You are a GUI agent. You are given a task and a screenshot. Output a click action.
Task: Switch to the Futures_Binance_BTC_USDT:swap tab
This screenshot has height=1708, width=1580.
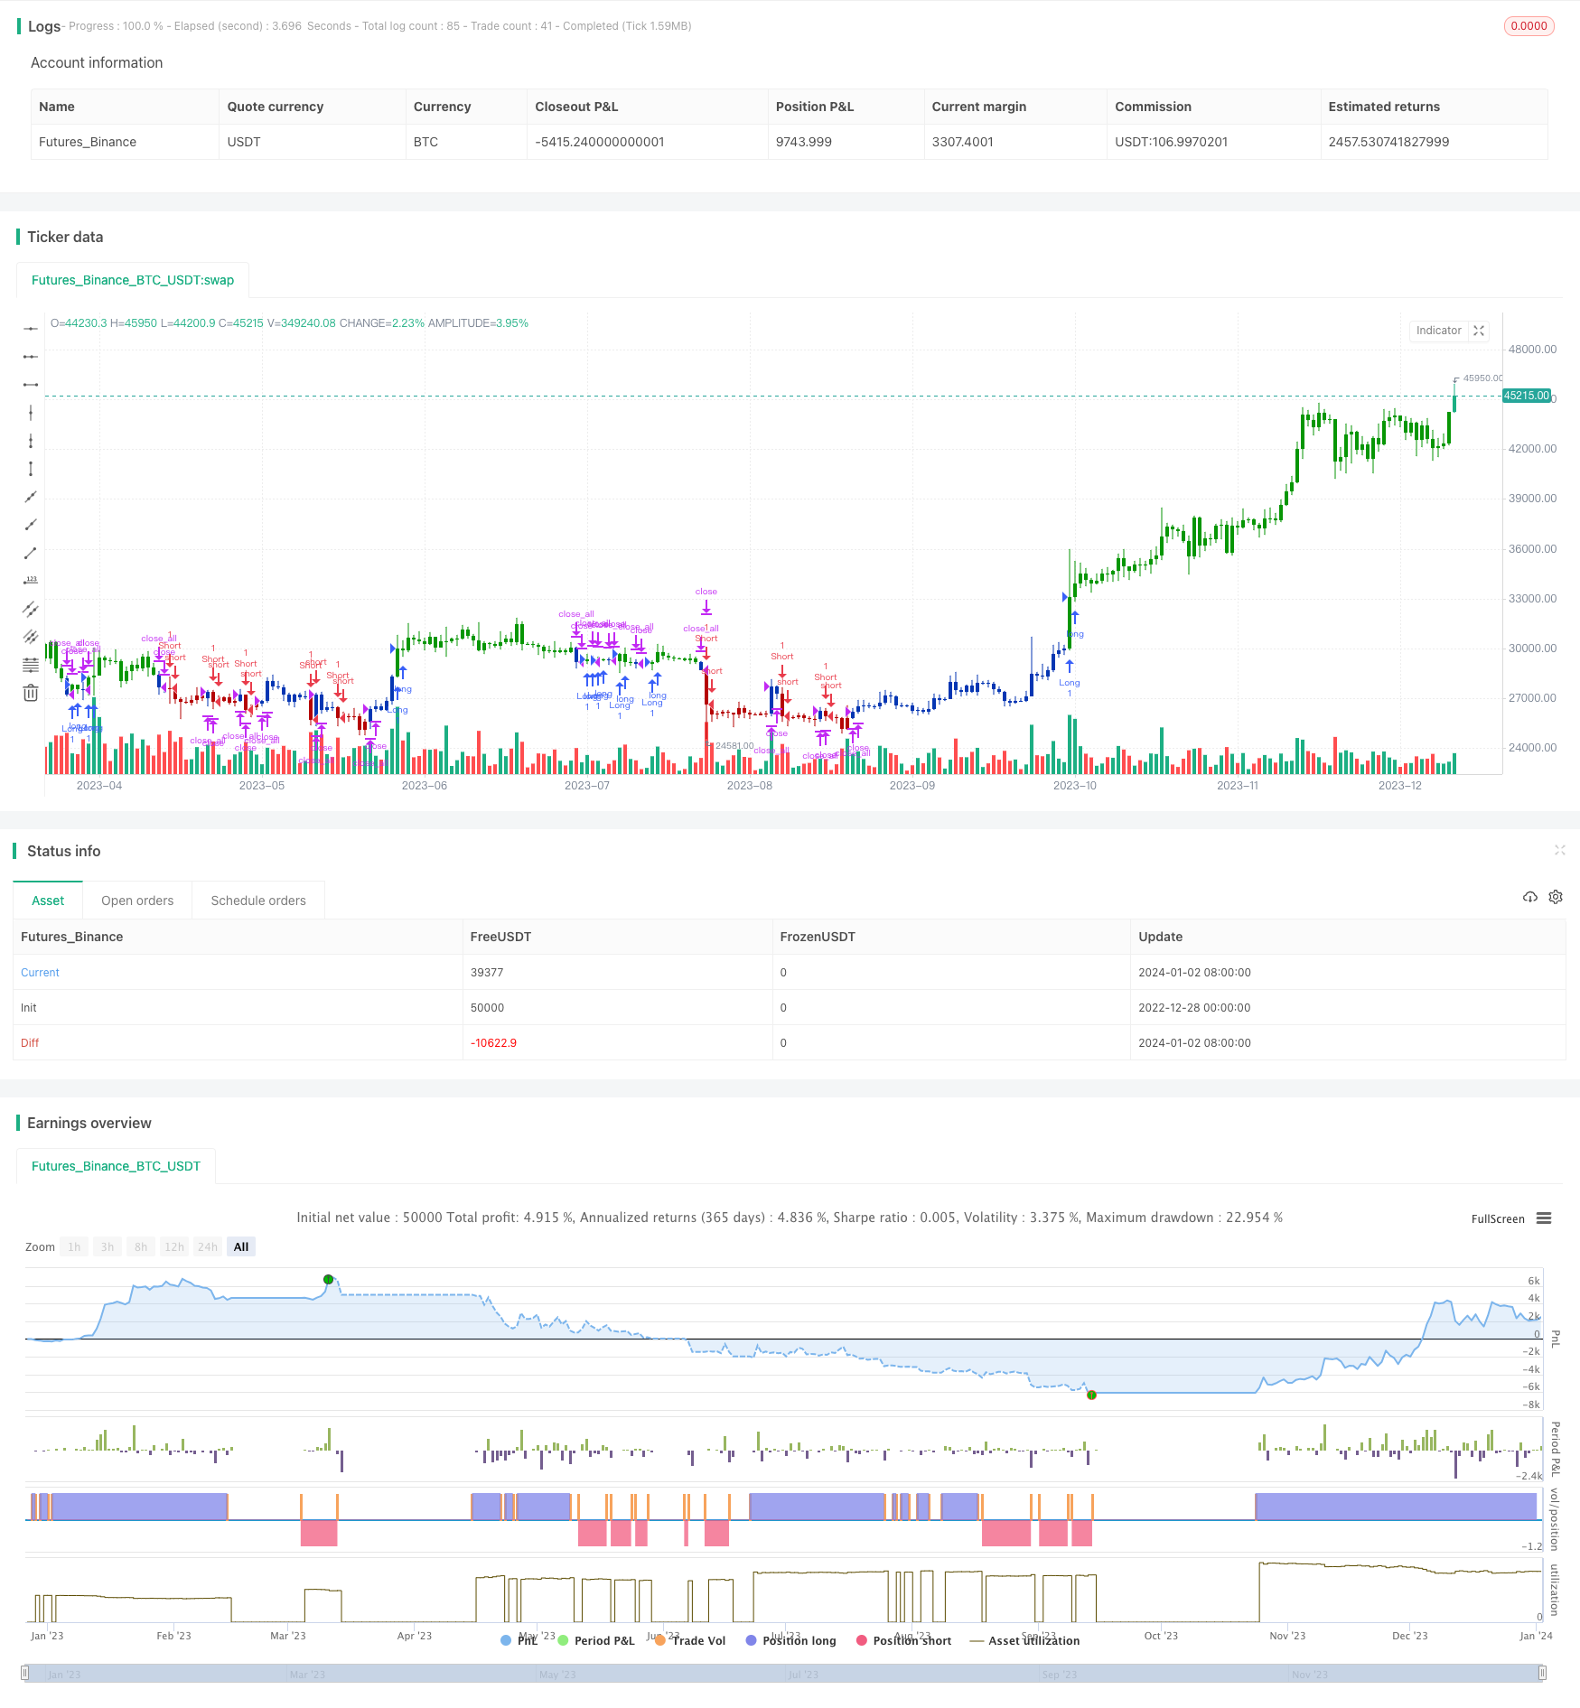(x=133, y=280)
